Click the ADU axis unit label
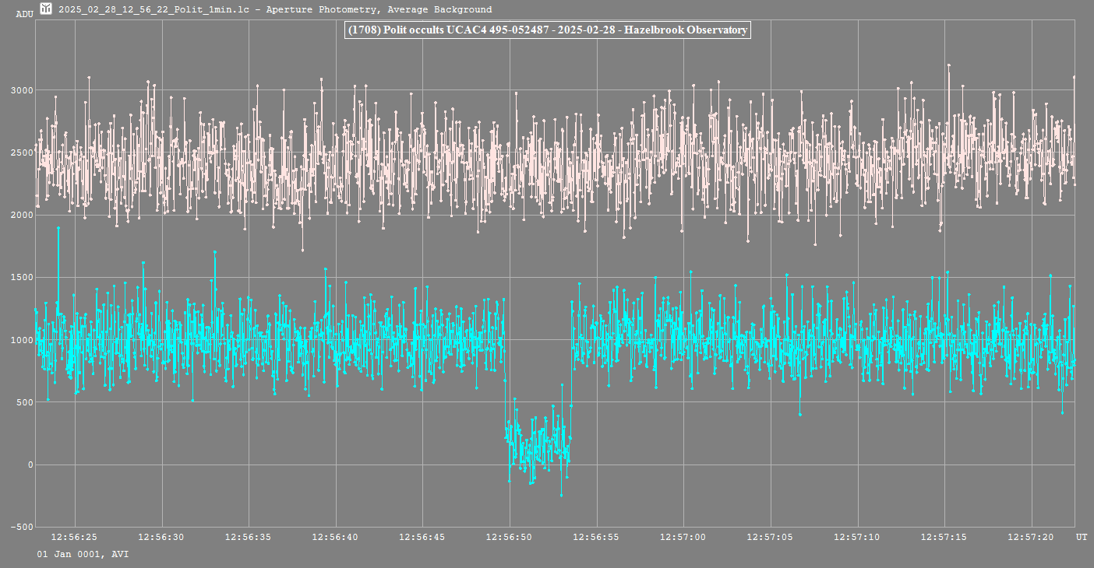1094x568 pixels. coord(24,14)
